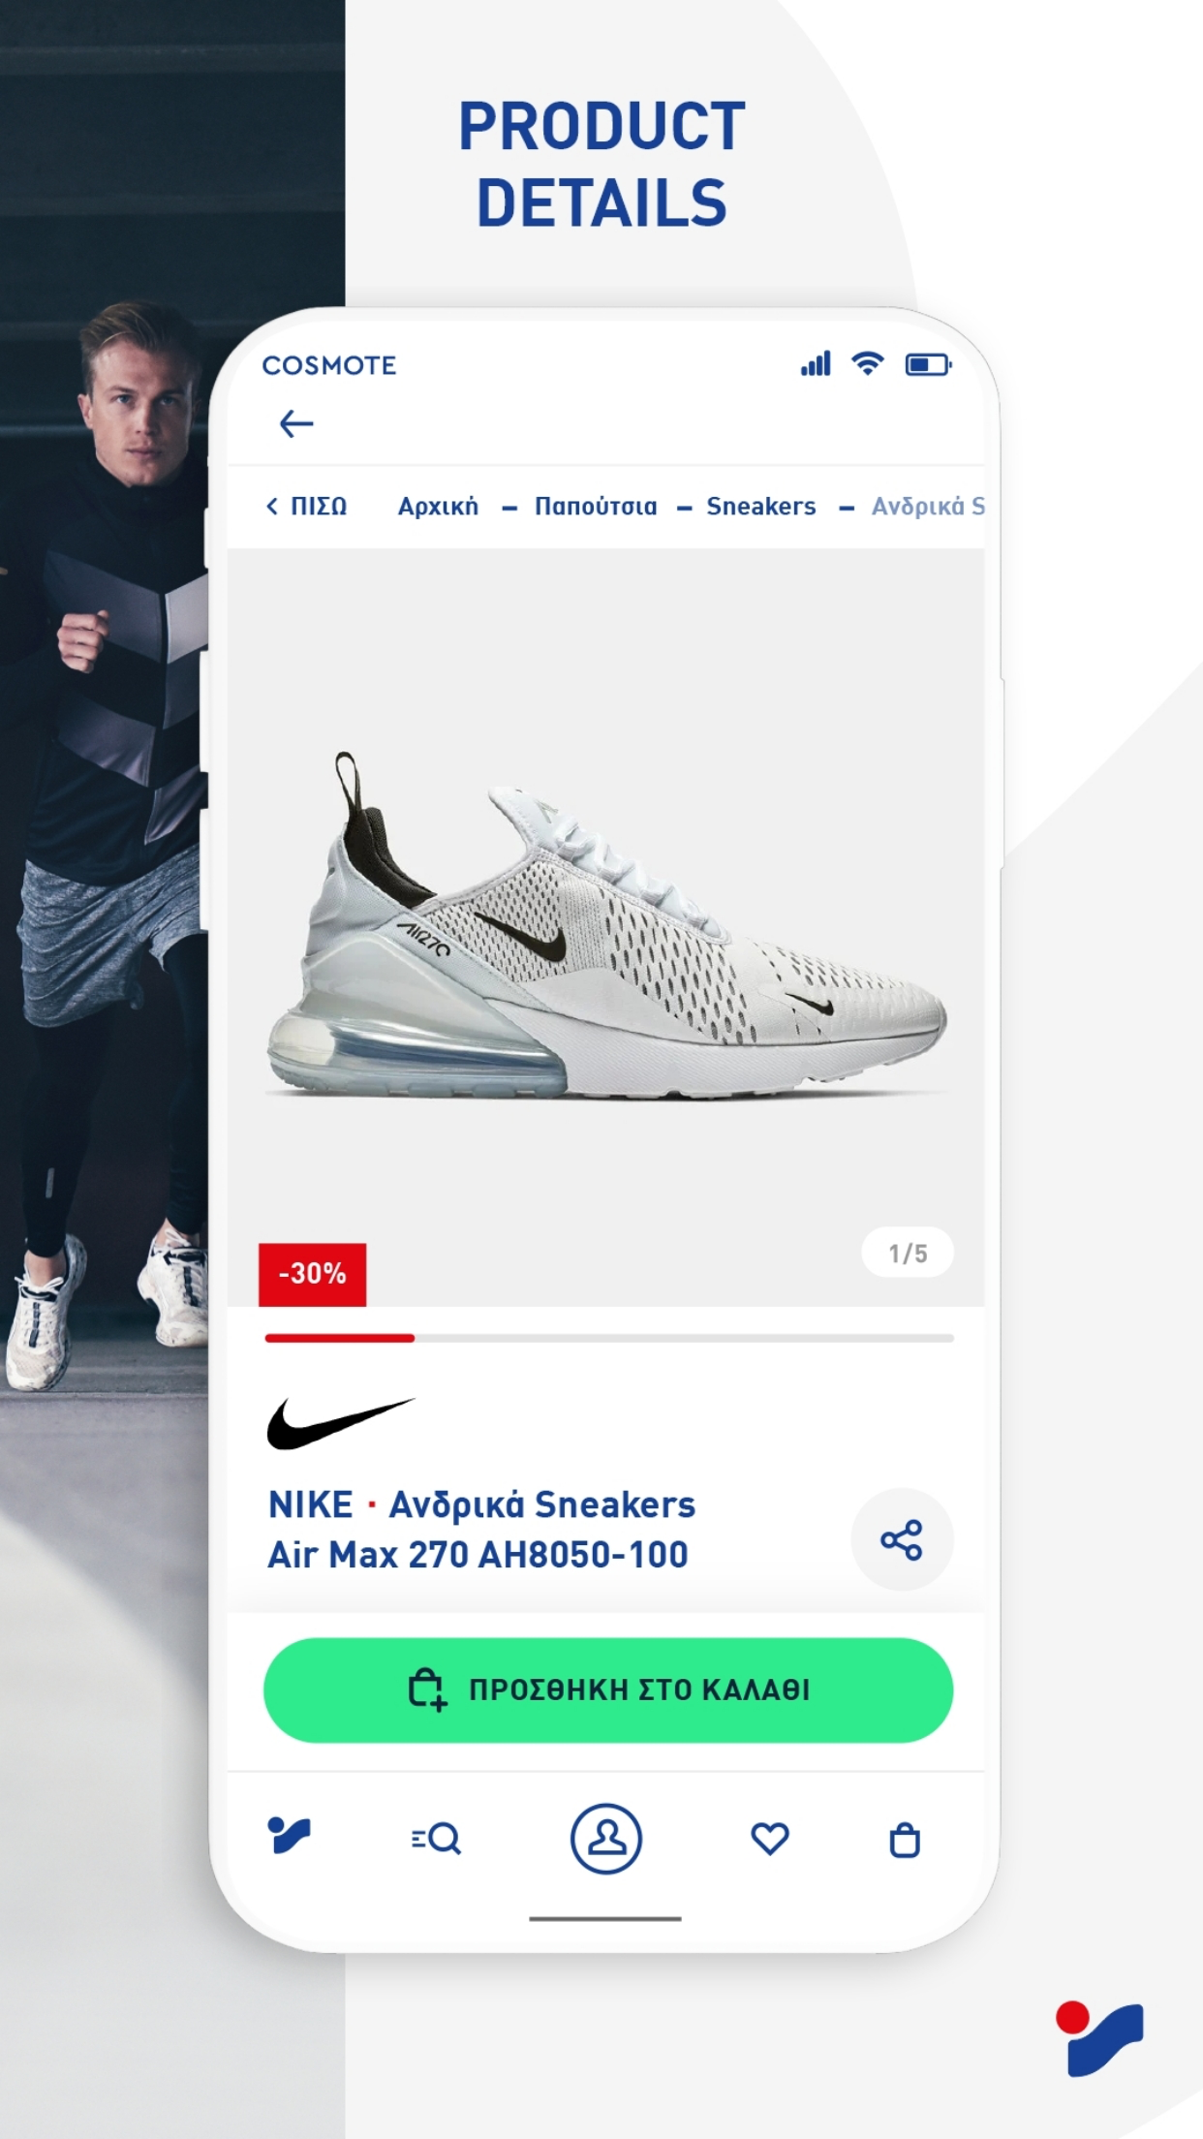Select the Αρχική breadcrumb
Viewport: 1203px width, 2139px height.
pyautogui.click(x=438, y=506)
